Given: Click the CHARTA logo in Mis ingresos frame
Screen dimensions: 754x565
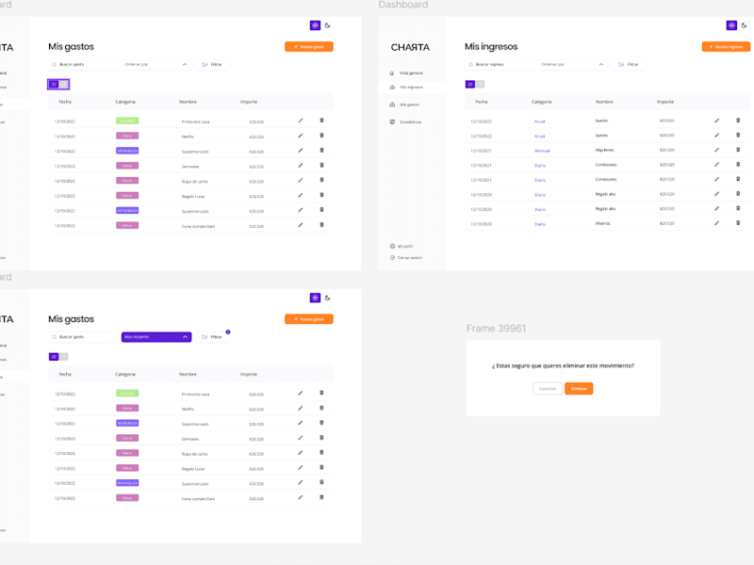Looking at the screenshot, I should (410, 48).
